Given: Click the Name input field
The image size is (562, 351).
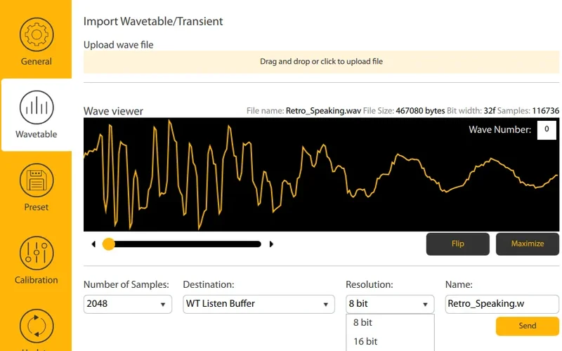Looking at the screenshot, I should [502, 304].
